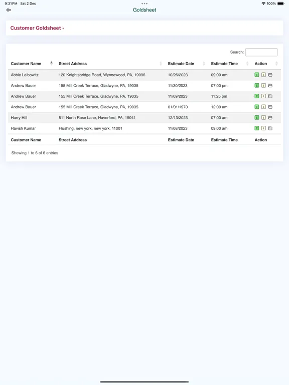Click the estimate date 11/30/2023
Viewport: 289px width, 385px height.
(178, 85)
